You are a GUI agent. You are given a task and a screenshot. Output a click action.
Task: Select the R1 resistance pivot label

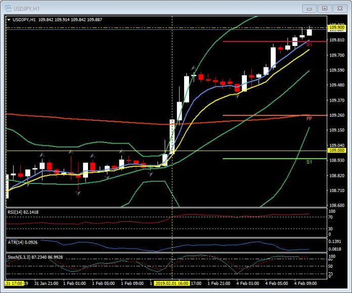click(x=309, y=45)
